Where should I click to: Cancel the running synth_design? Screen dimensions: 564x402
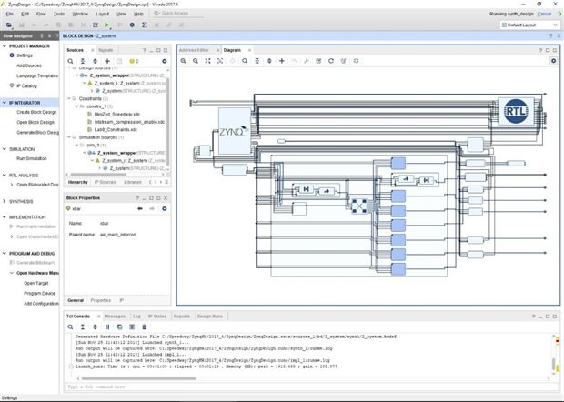[544, 14]
